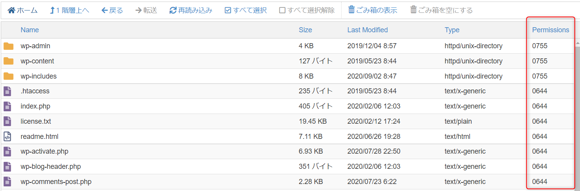The width and height of the screenshot is (580, 191).
Task: Select the .htaccess file name
Action: 35,91
